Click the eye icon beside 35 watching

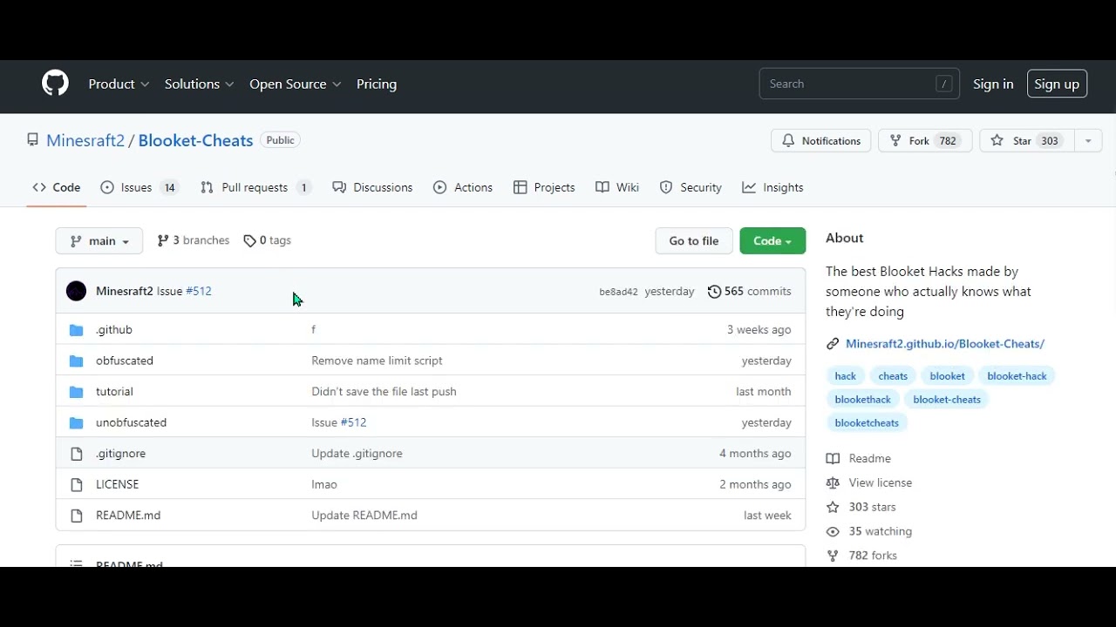833,531
